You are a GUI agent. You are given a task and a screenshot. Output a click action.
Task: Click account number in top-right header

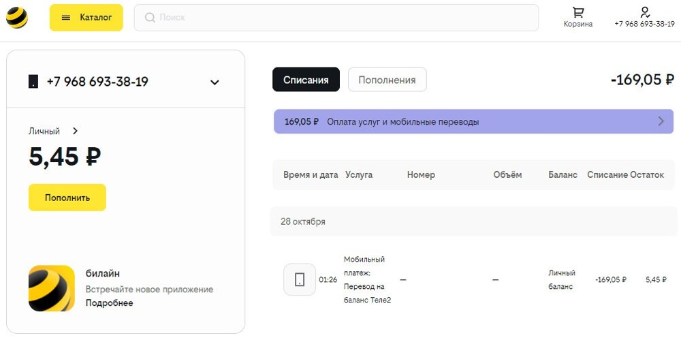[644, 24]
